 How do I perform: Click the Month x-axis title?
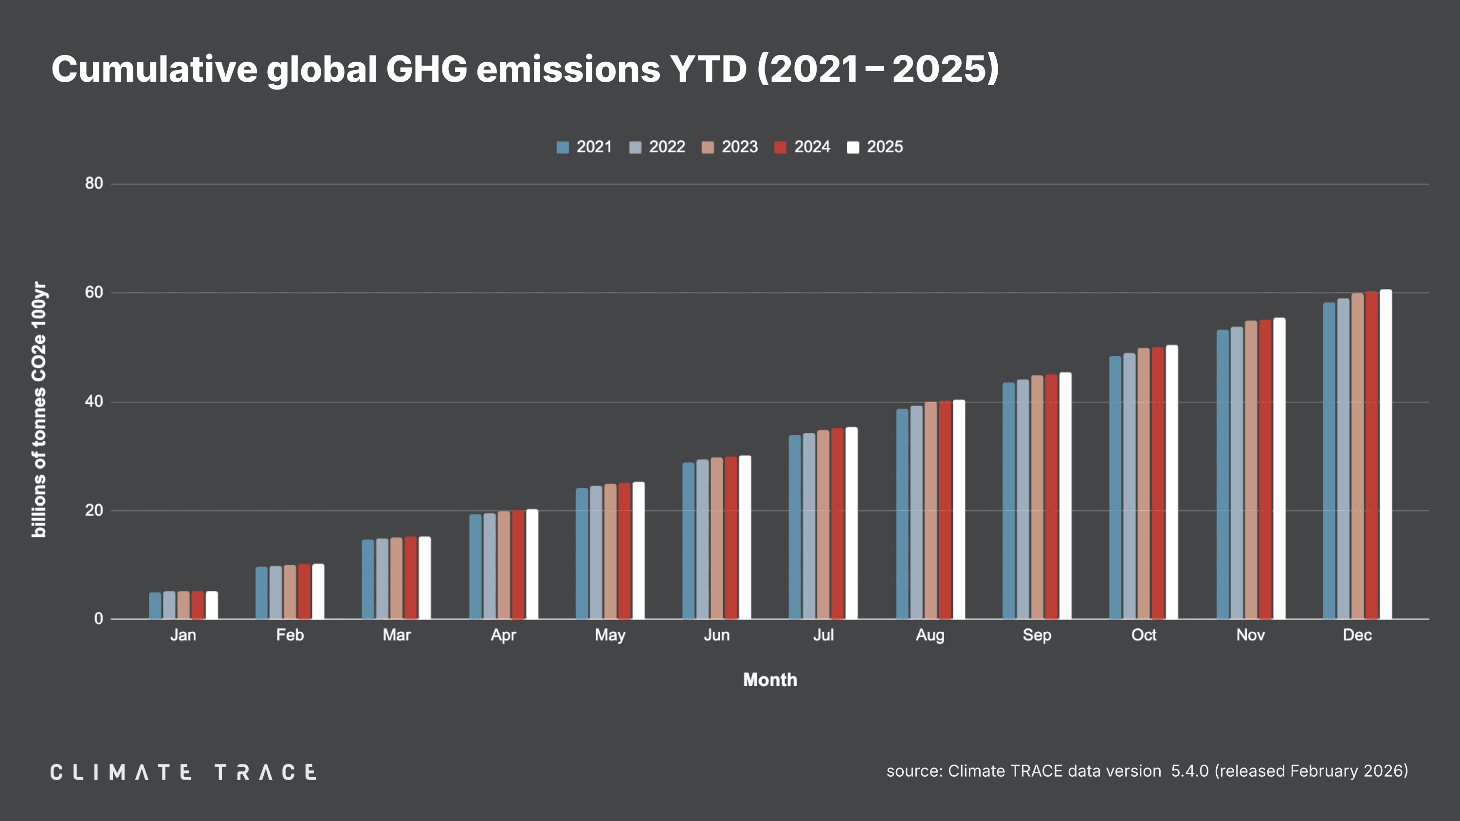(x=770, y=679)
